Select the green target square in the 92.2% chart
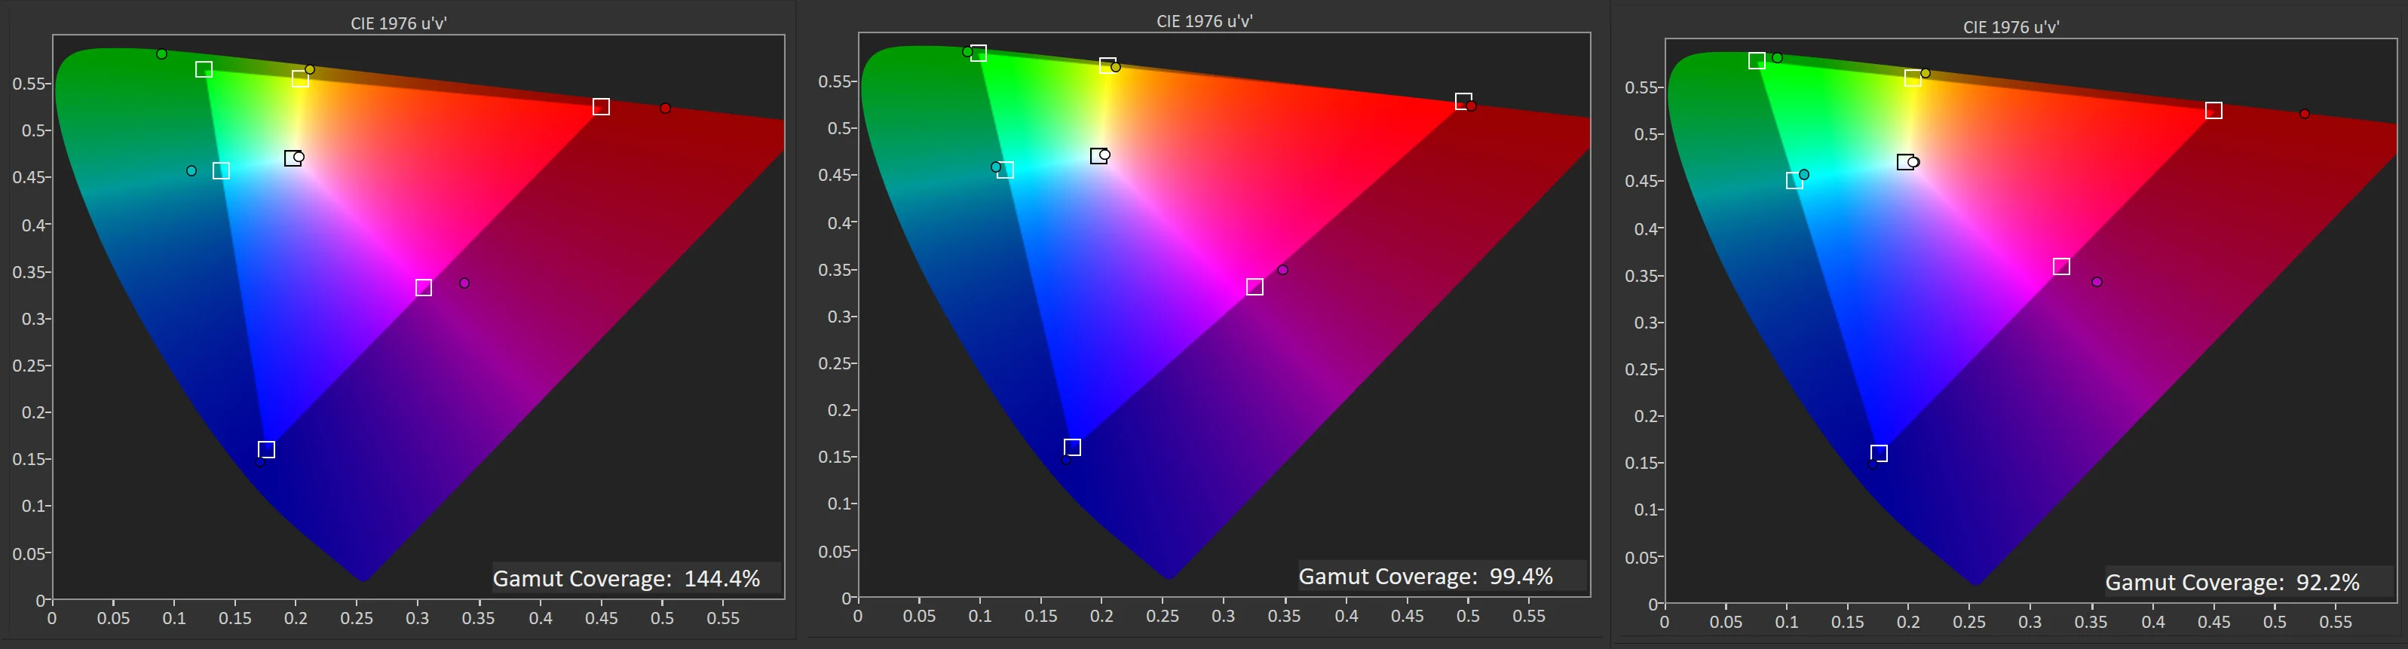This screenshot has height=649, width=2408. coord(1757,61)
